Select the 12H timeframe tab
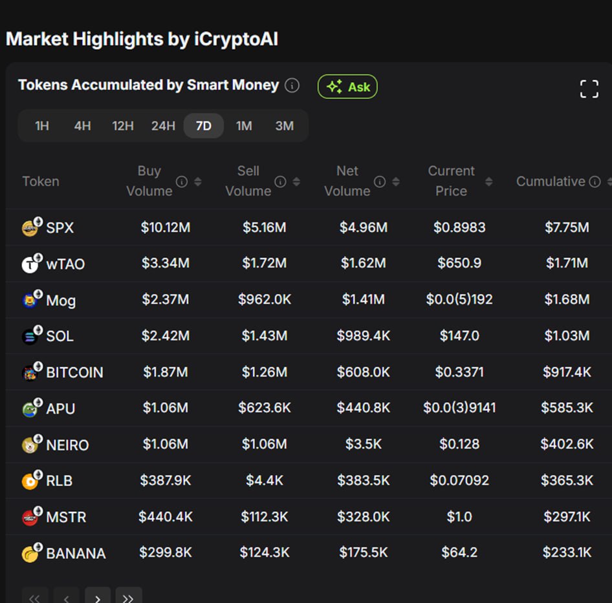The image size is (612, 603). (x=122, y=126)
